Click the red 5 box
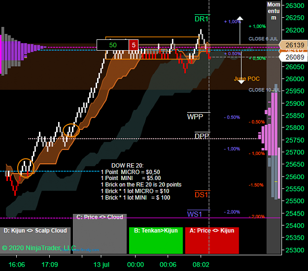 (x=134, y=45)
